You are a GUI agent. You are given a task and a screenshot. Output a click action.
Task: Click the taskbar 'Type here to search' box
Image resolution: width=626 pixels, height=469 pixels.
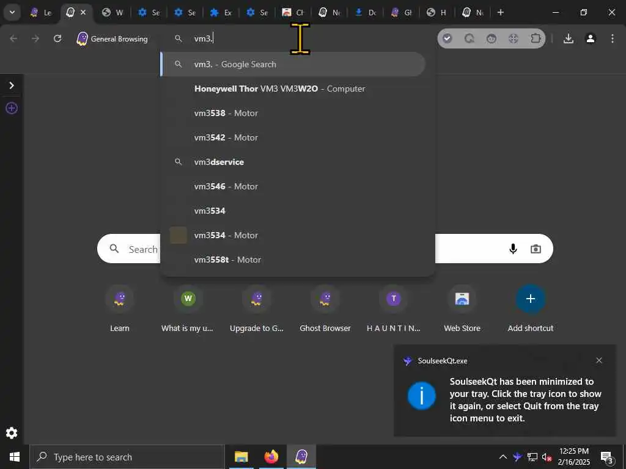127,457
